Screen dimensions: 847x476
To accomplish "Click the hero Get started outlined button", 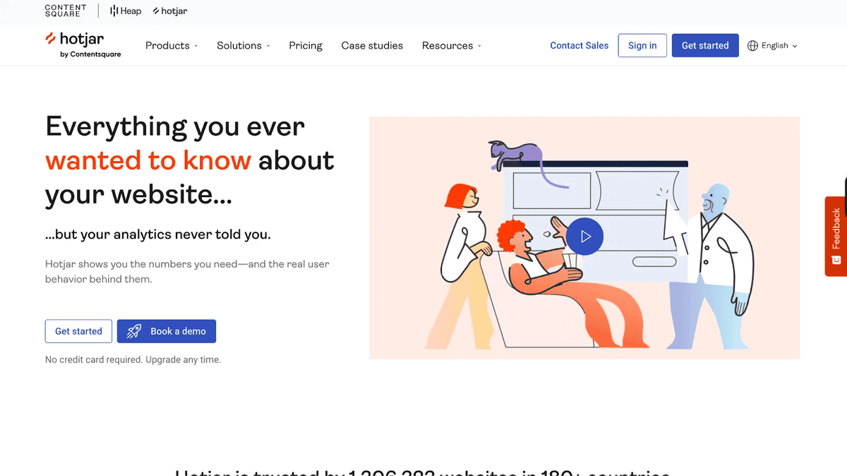I will coord(78,331).
